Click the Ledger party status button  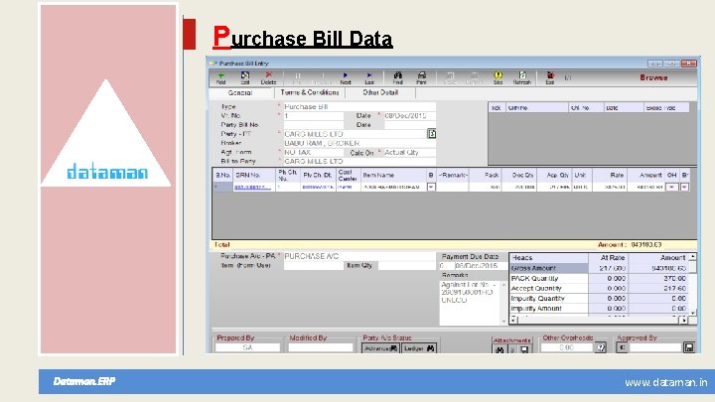(x=419, y=348)
